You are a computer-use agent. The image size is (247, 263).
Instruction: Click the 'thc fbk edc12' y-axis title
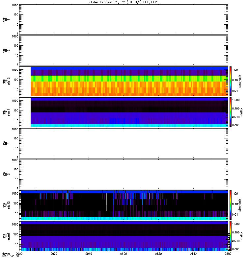6,205
